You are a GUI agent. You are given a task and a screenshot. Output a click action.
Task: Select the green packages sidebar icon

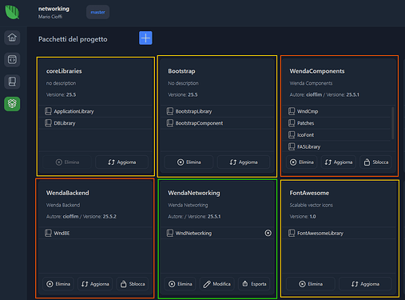click(x=12, y=103)
